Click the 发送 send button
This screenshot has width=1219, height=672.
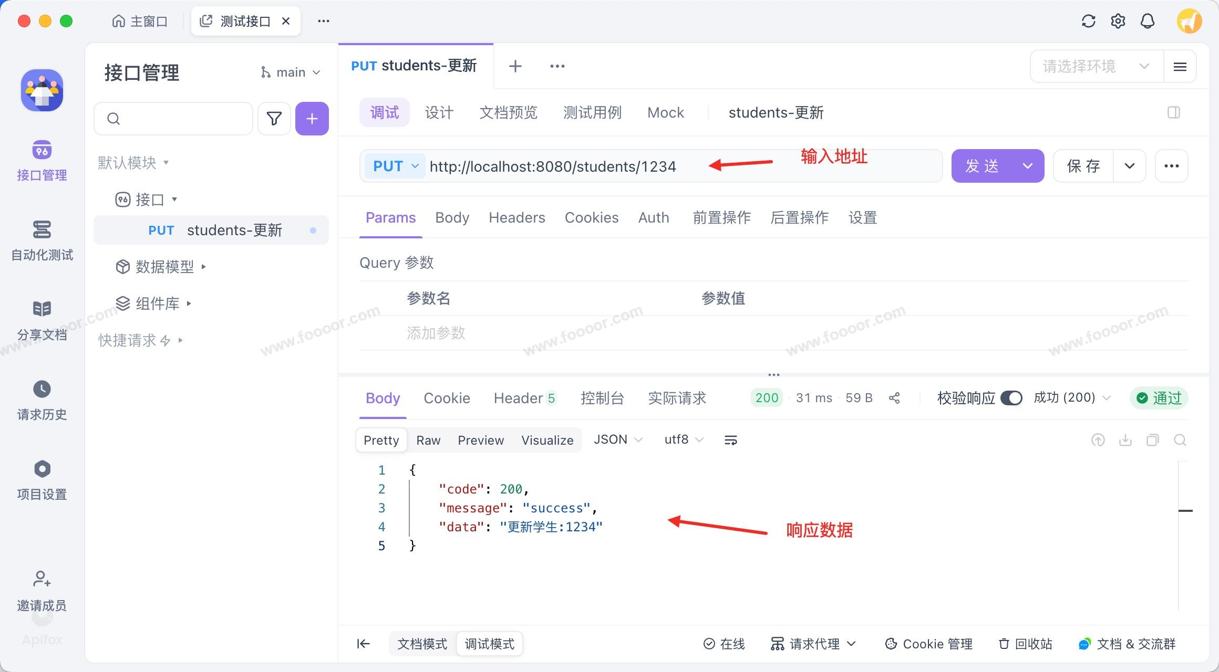982,166
